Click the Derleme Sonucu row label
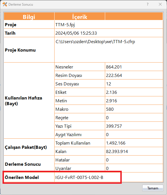 (x=23, y=164)
